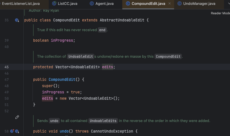Place cursor on the inProgress = true line

62,92
